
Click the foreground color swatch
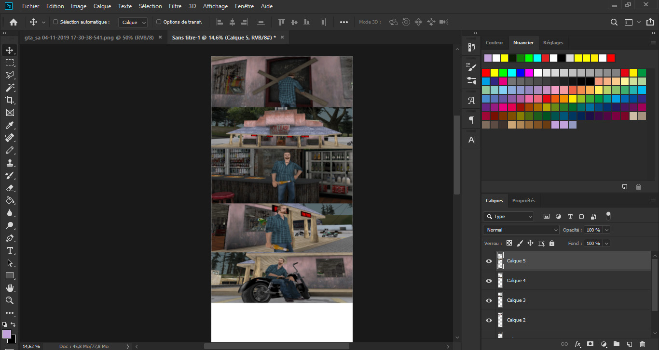(7, 334)
